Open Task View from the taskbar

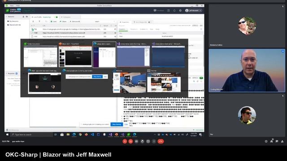click(x=56, y=135)
